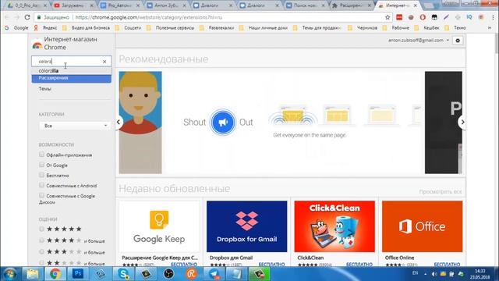The height and width of the screenshot is (281, 499).
Task: Switch to the Поиск нов tab
Action: 305,5
